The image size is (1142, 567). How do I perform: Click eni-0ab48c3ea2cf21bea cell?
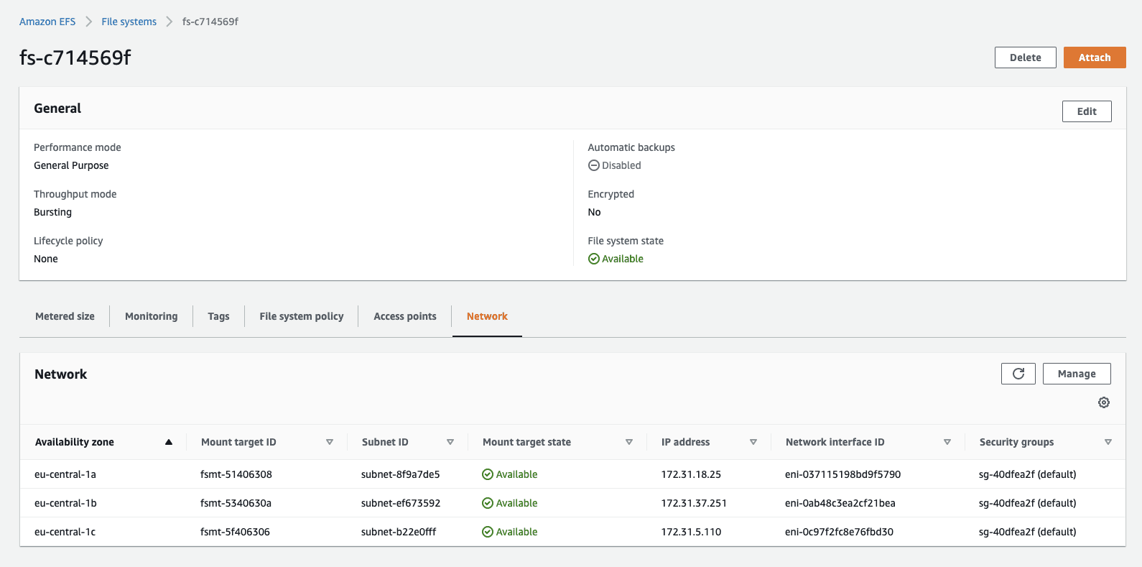[840, 503]
